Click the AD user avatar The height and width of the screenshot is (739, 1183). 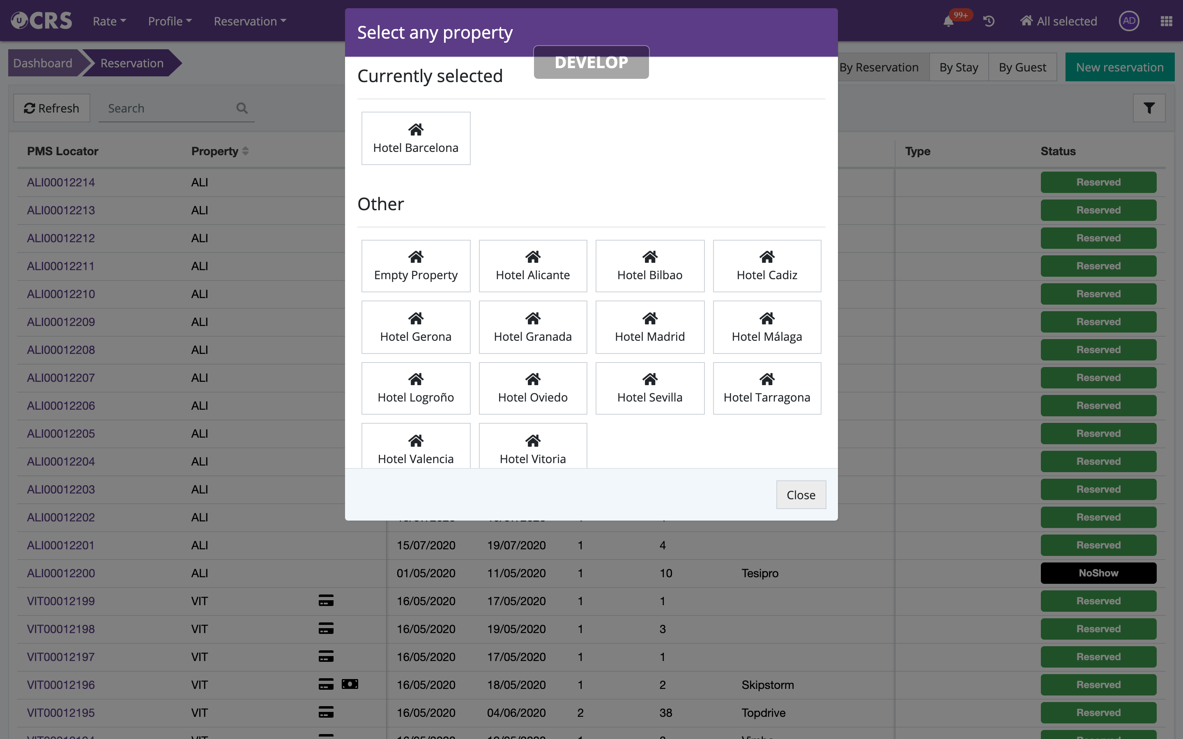point(1128,21)
